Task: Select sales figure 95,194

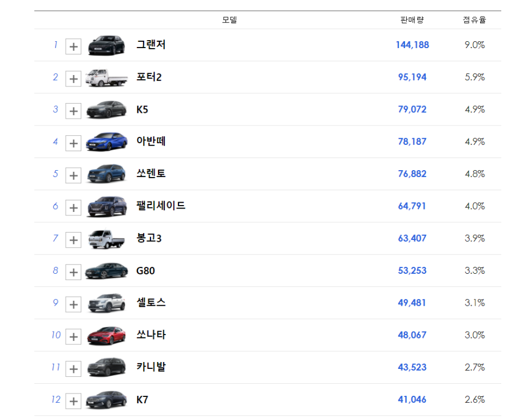Action: click(412, 77)
